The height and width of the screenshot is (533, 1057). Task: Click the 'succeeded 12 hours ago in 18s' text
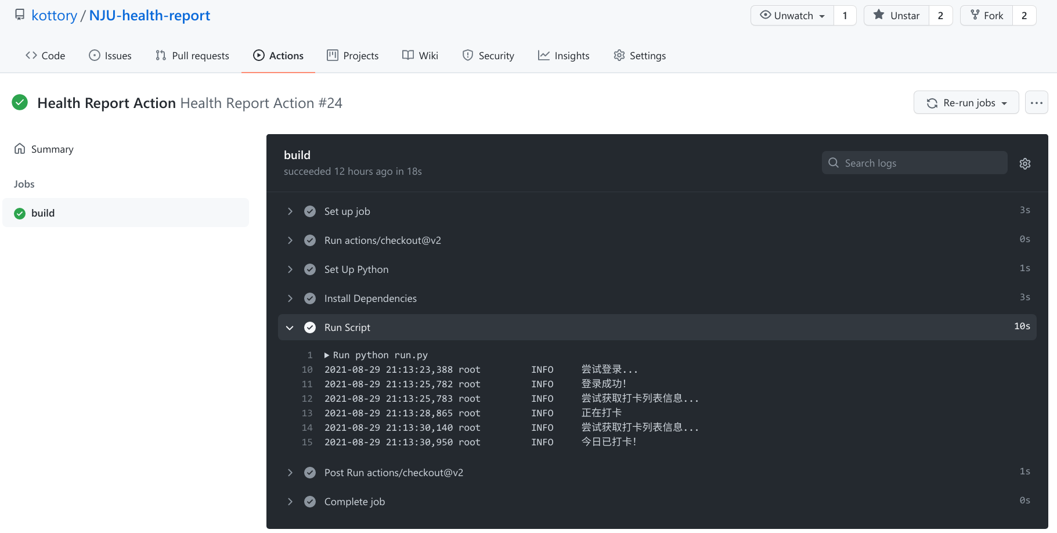(x=353, y=171)
